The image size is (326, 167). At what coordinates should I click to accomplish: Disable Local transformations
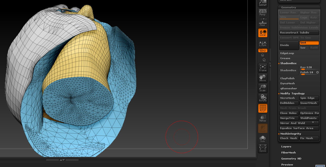pos(263,33)
